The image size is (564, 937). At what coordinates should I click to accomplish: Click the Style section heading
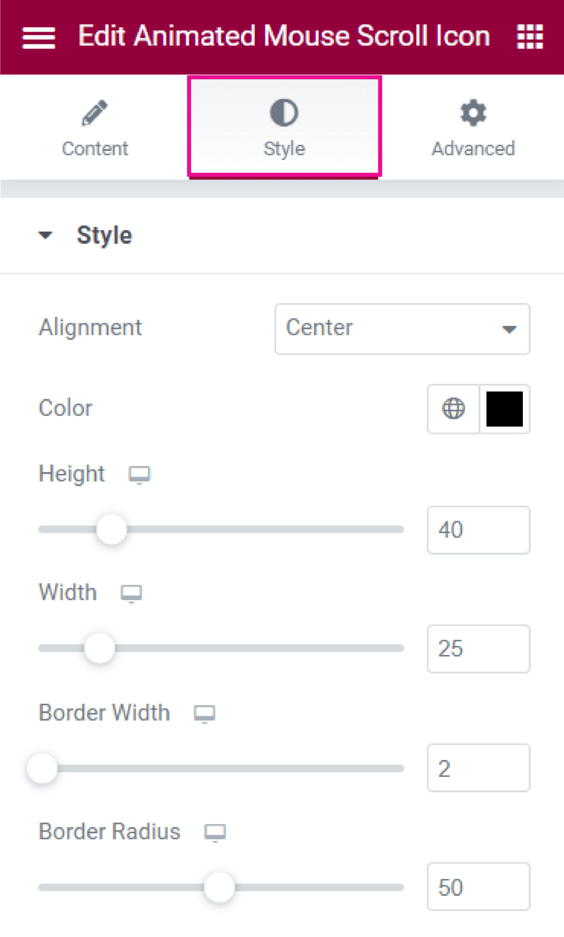[x=104, y=235]
